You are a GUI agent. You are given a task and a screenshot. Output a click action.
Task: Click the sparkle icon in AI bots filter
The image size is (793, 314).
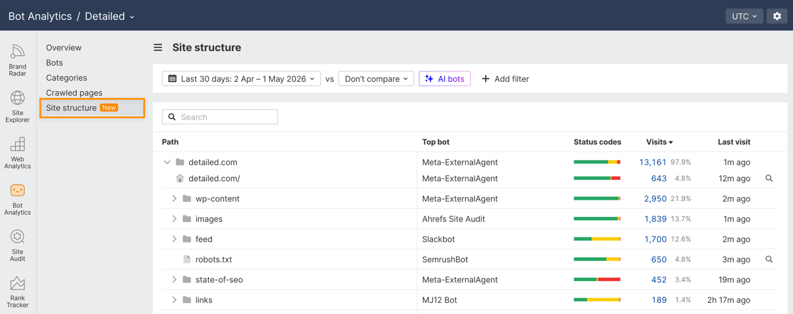[x=430, y=79]
